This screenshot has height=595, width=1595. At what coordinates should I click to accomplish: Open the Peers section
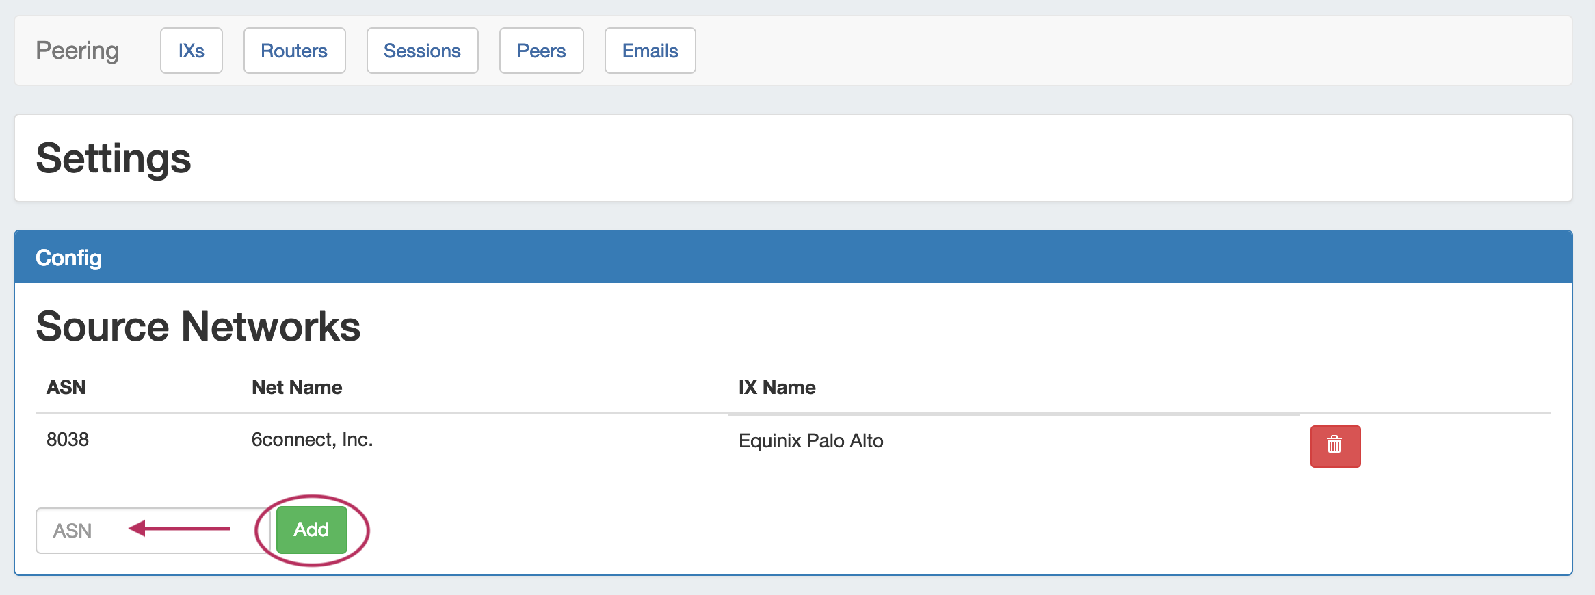(541, 51)
